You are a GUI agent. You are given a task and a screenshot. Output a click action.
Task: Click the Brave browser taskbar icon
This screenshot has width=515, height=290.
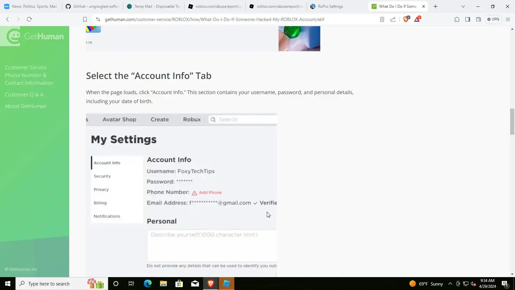click(x=211, y=284)
